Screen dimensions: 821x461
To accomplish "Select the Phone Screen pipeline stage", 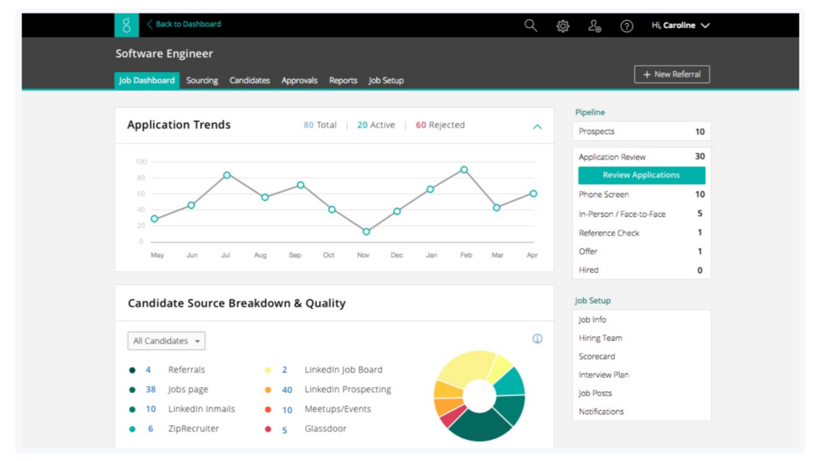I will [x=604, y=194].
